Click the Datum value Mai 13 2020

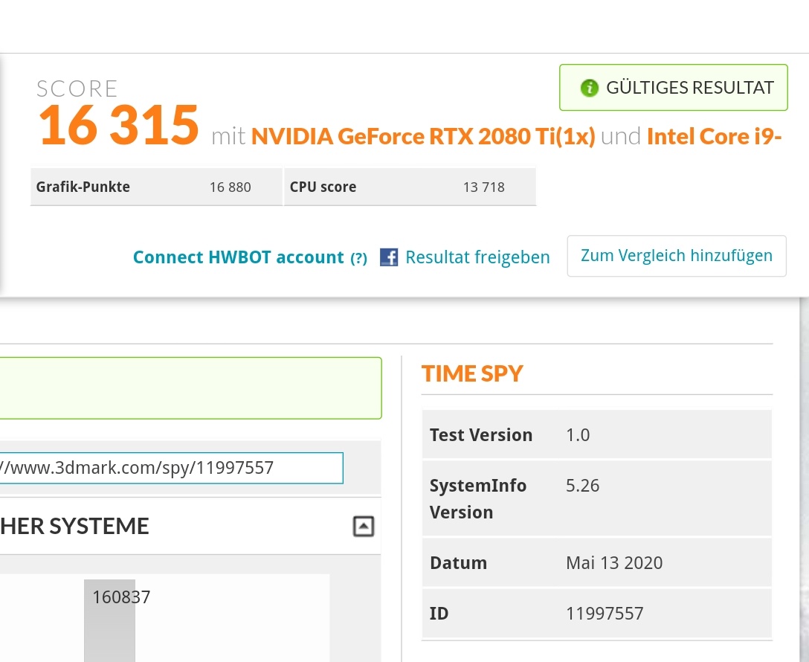pyautogui.click(x=614, y=563)
